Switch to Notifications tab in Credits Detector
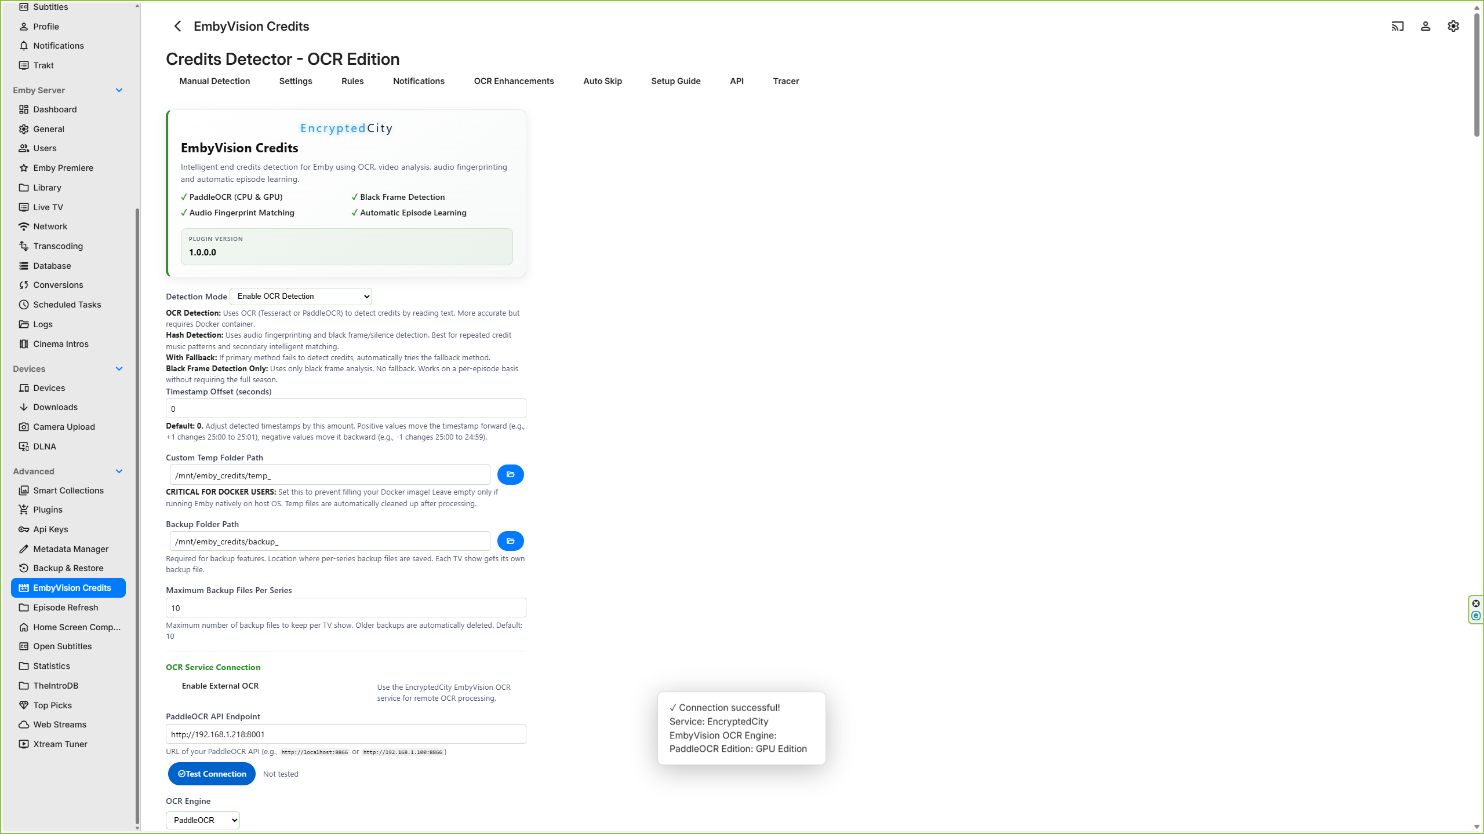 click(419, 81)
